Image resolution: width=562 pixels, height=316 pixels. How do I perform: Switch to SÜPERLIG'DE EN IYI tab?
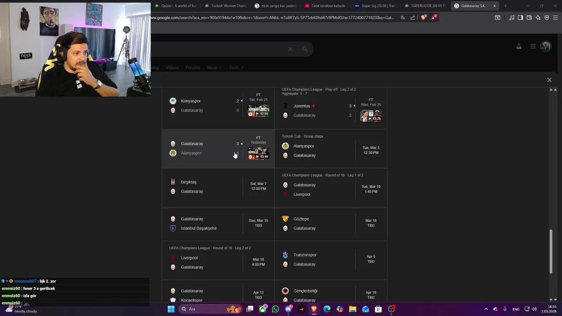click(x=426, y=6)
